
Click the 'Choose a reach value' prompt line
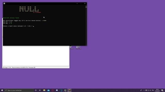click(18, 26)
